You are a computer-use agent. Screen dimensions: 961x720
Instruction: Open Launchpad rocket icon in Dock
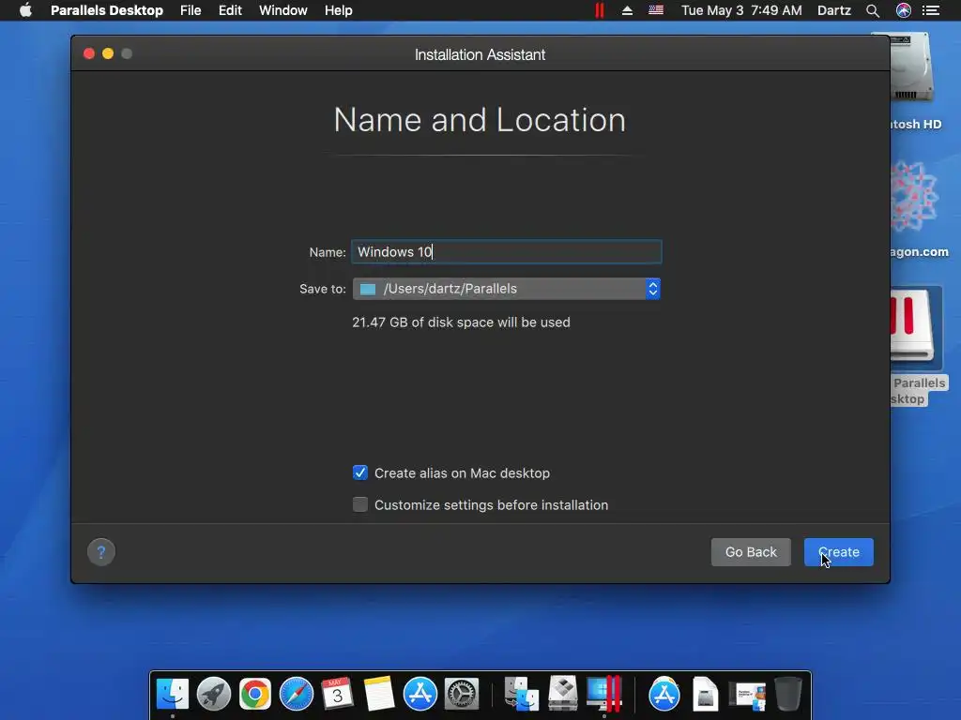pyautogui.click(x=214, y=694)
